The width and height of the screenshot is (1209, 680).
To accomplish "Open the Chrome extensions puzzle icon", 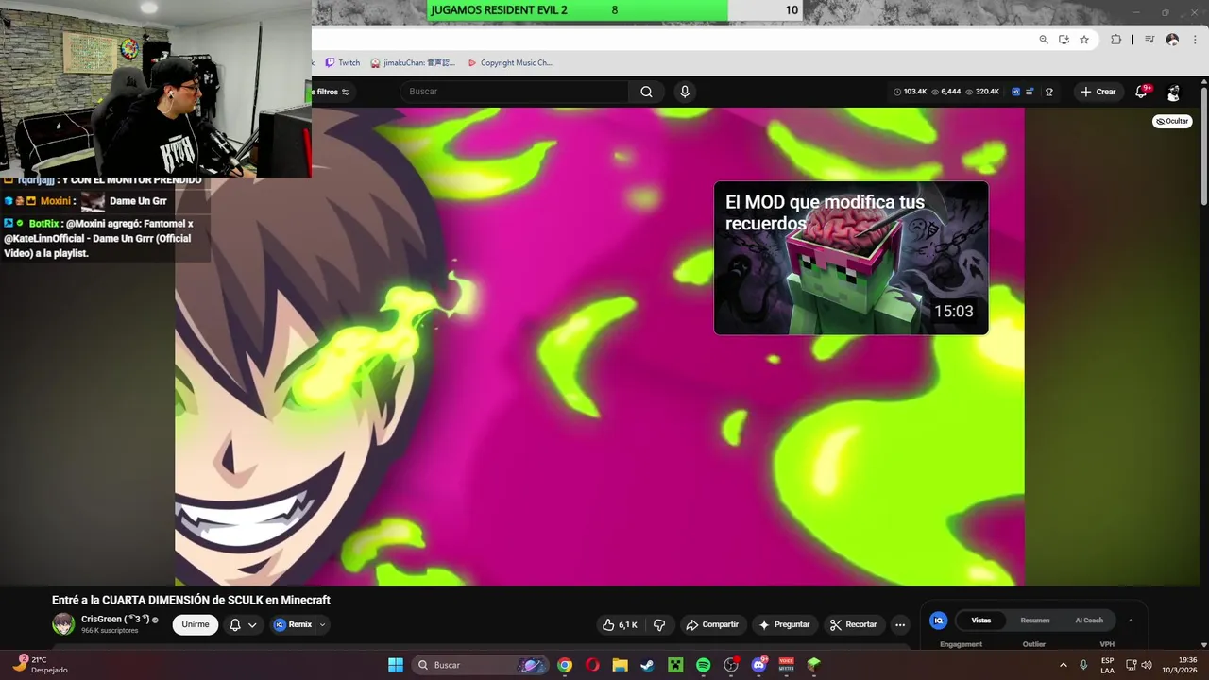I will (1115, 40).
